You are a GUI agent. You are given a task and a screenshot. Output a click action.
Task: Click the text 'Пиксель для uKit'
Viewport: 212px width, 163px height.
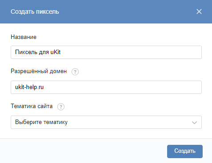(x=38, y=52)
